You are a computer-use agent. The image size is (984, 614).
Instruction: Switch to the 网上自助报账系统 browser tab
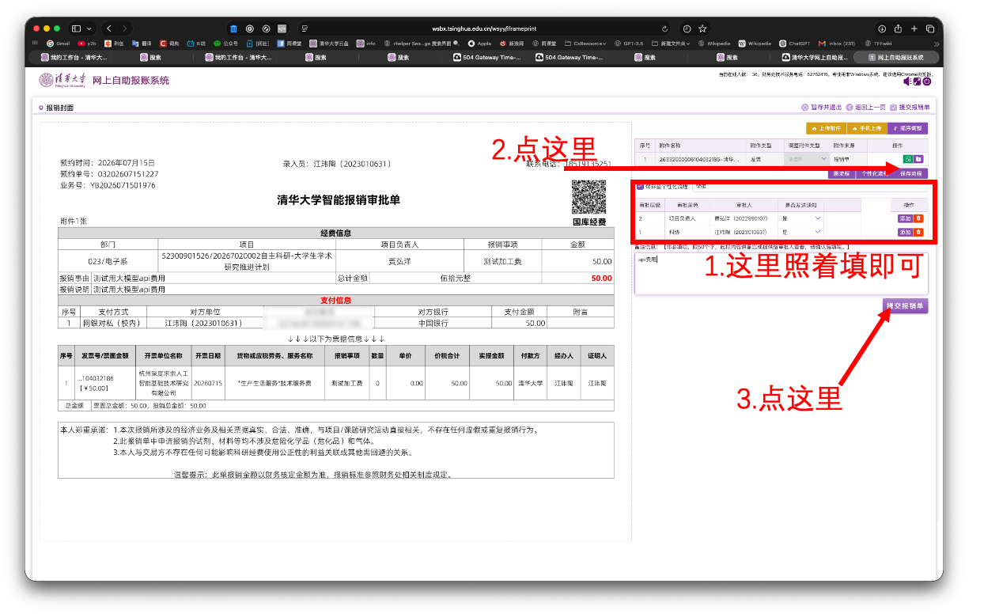[x=895, y=58]
